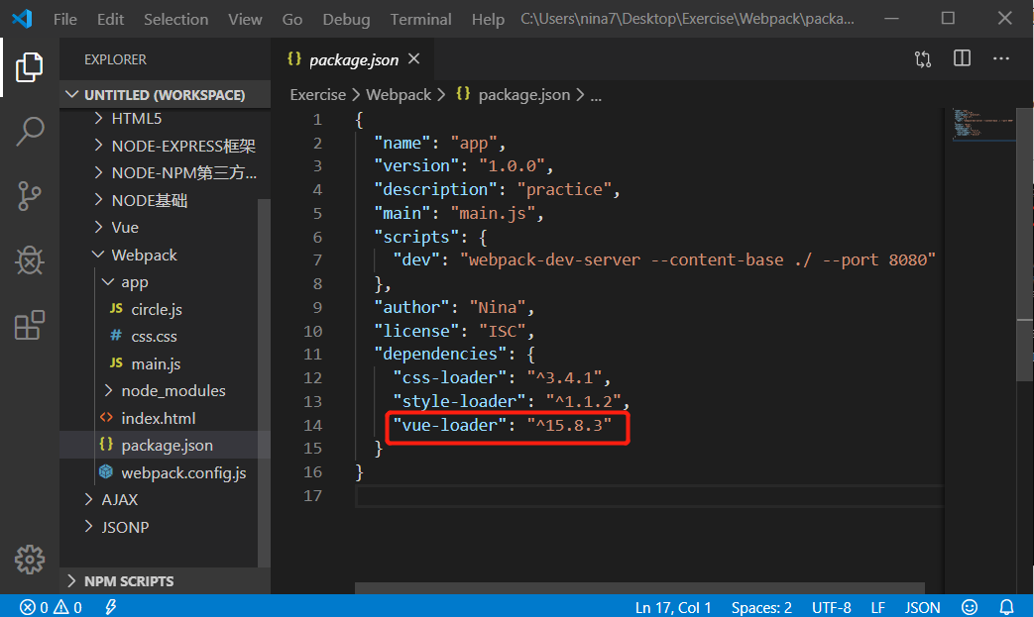Open the Manage gear icon
Image resolution: width=1034 pixels, height=617 pixels.
click(29, 560)
